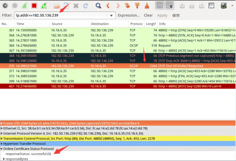Select packet 366 OCSP Request row

(x=118, y=45)
